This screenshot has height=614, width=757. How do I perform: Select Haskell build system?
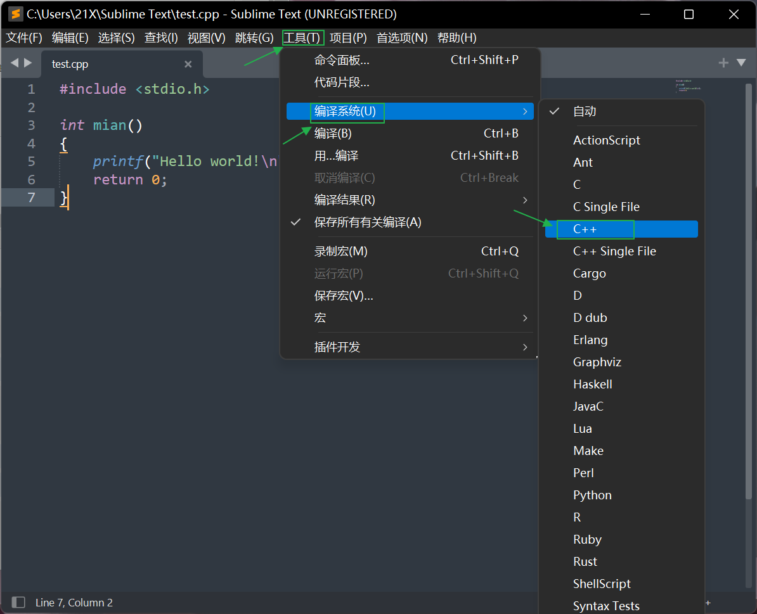(x=621, y=385)
